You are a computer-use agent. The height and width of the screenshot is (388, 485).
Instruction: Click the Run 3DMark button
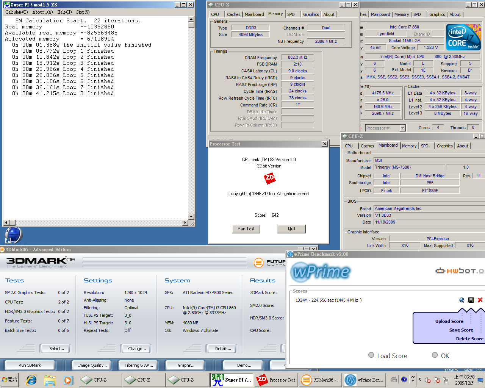click(x=30, y=365)
